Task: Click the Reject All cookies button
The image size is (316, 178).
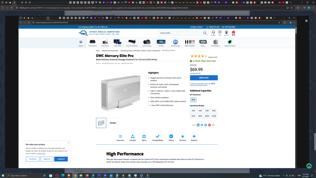Action: click(x=47, y=159)
